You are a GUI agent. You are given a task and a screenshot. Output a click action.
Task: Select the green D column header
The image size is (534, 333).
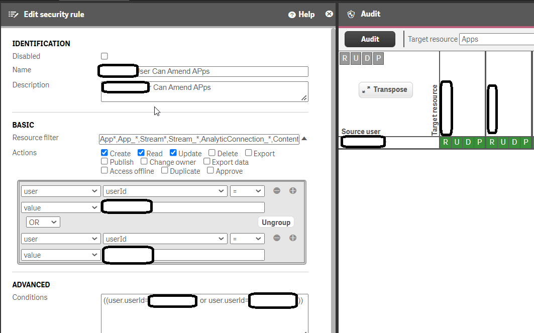coord(468,142)
